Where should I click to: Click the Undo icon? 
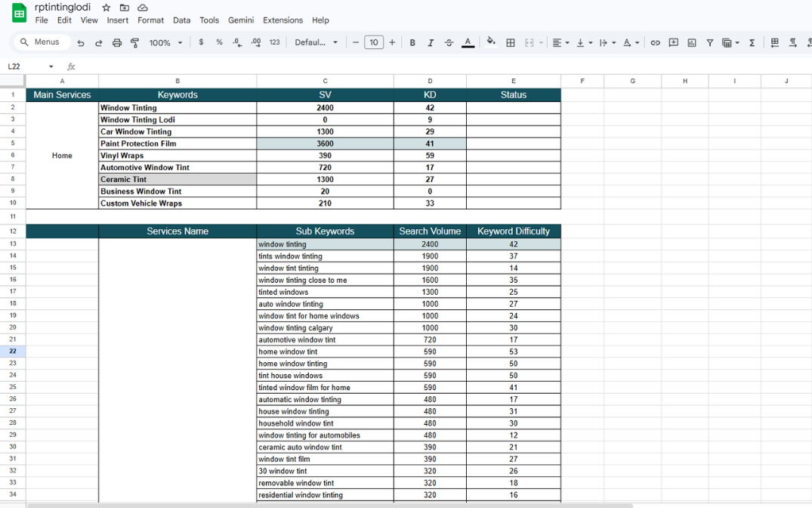[81, 43]
